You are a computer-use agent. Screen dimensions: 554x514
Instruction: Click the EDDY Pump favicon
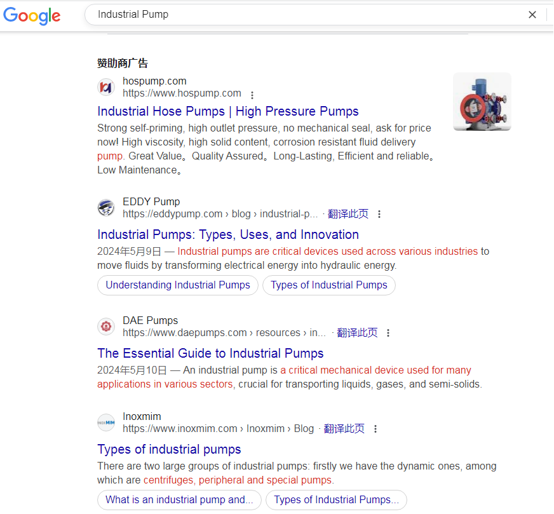click(106, 208)
